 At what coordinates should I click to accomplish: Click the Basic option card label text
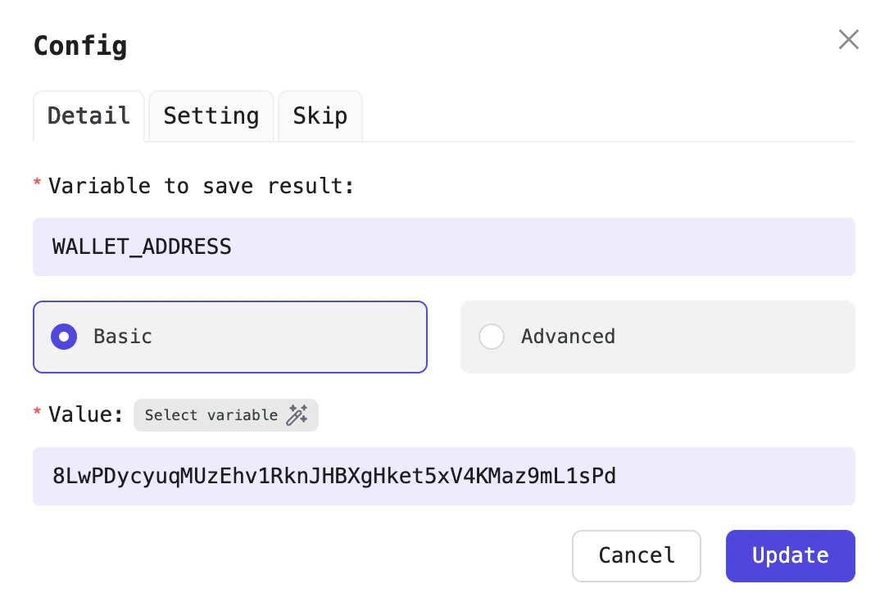pos(123,337)
